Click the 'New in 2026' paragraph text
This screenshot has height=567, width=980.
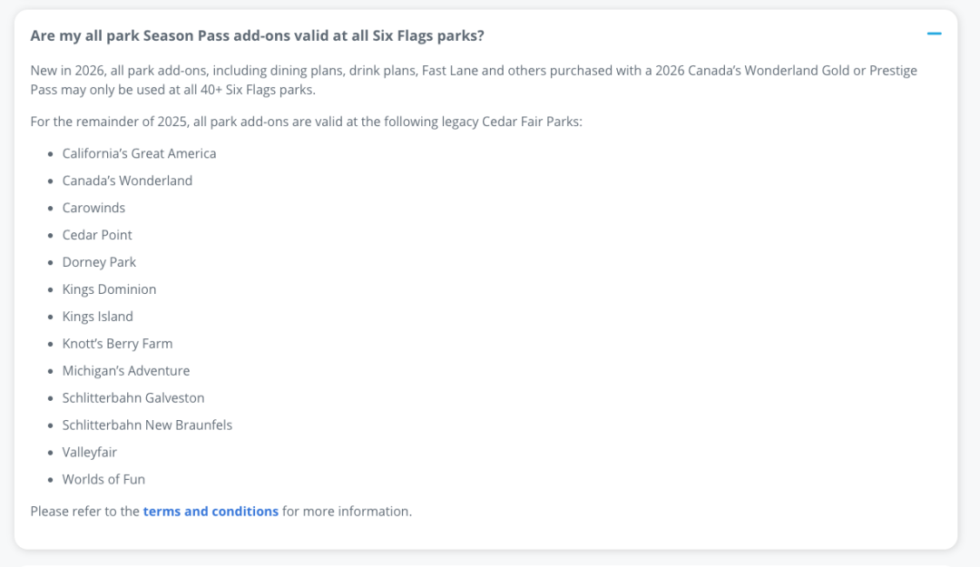point(474,80)
